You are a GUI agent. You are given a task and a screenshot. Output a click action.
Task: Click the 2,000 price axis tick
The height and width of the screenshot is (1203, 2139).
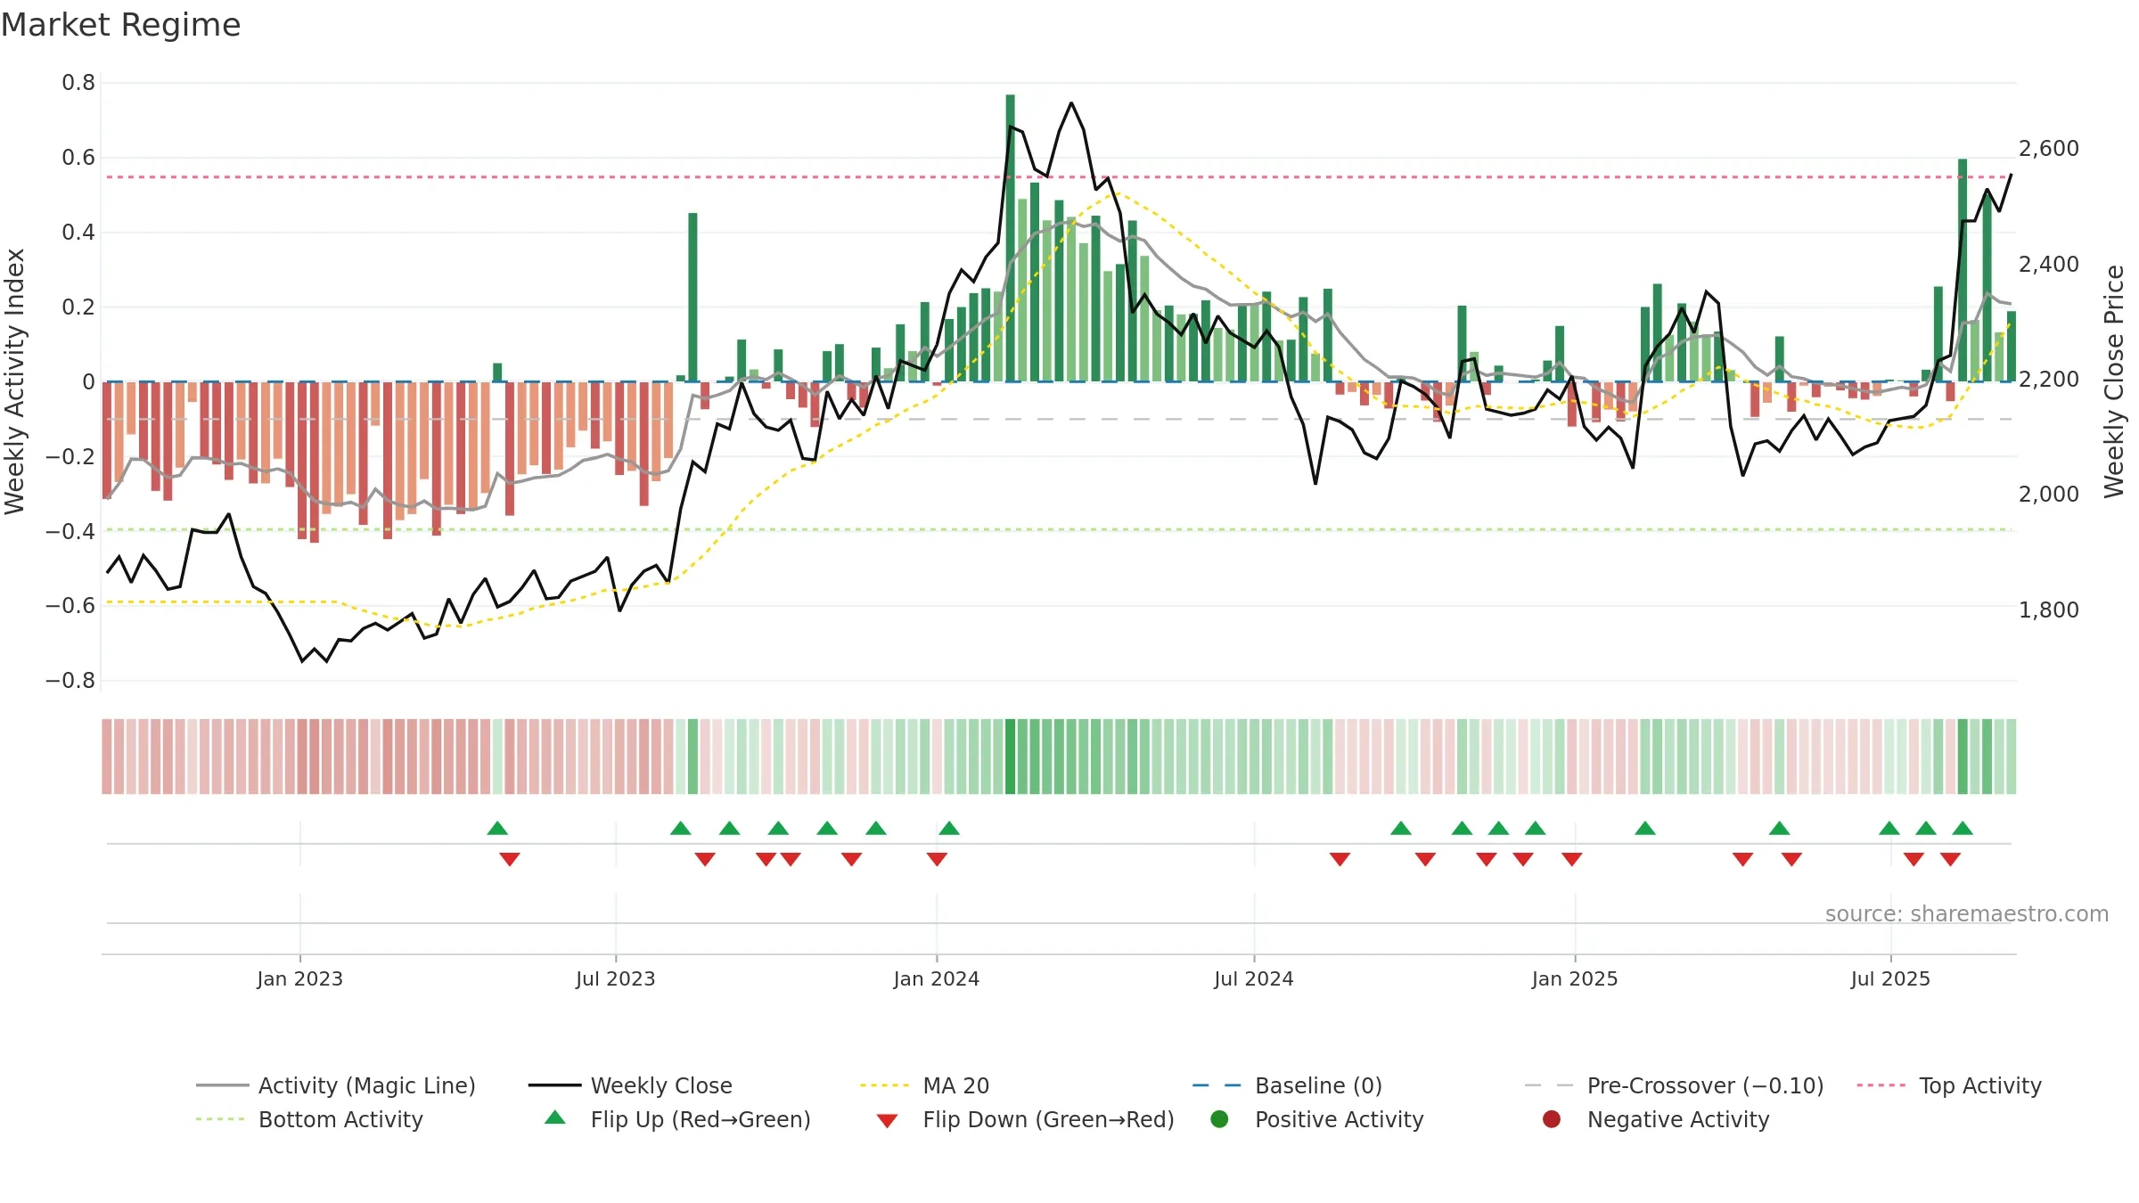click(2048, 495)
